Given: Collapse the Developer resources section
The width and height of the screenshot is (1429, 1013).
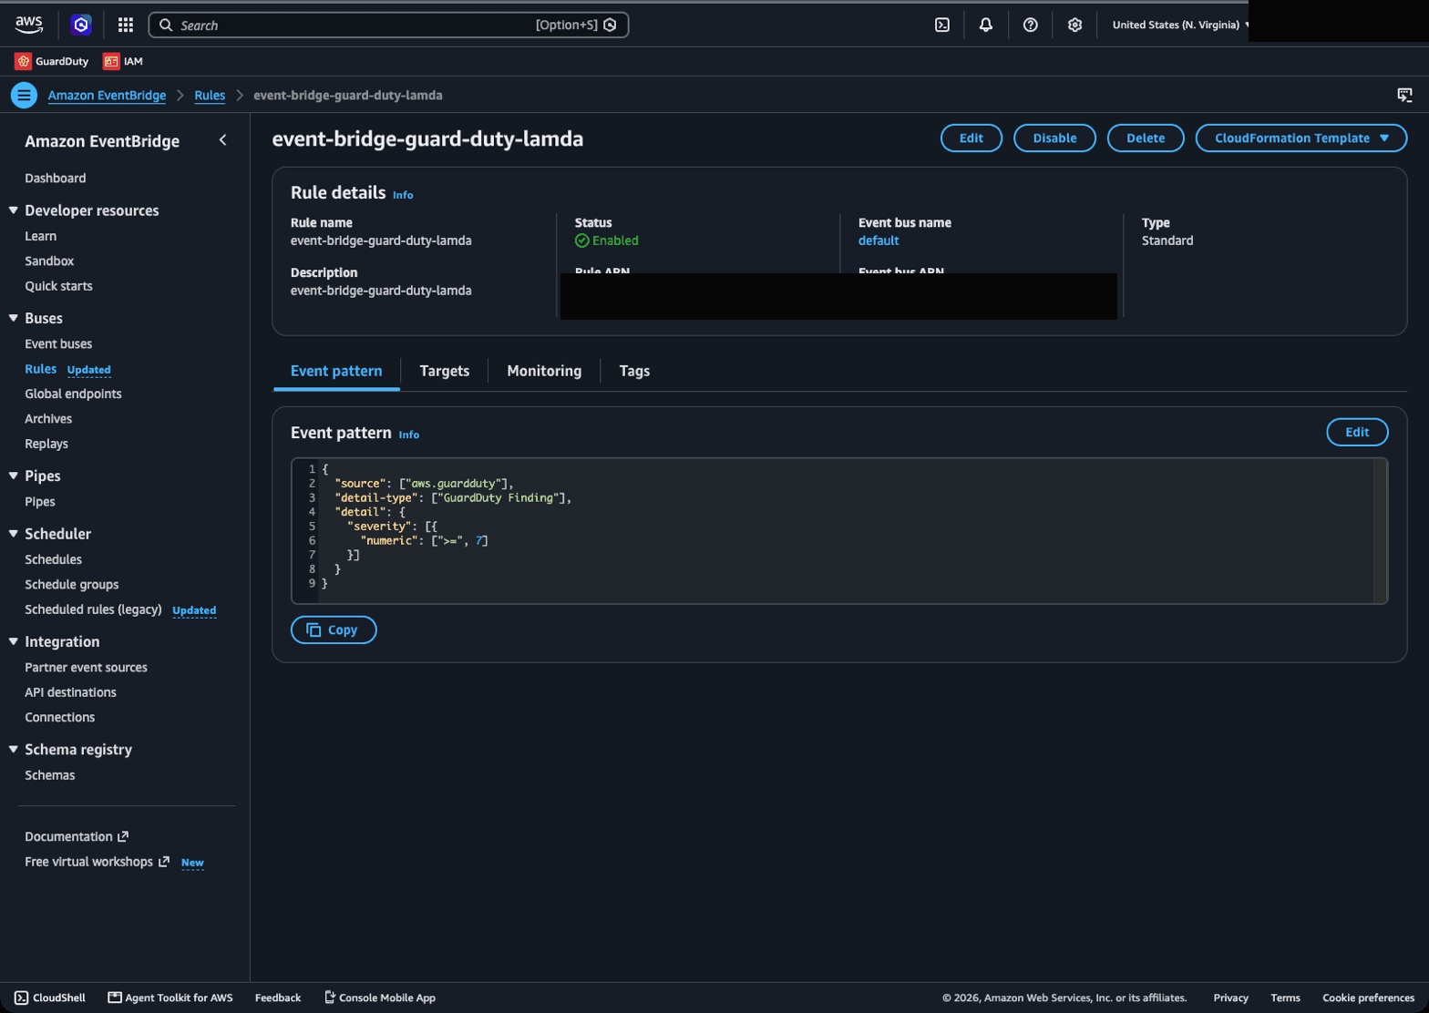Looking at the screenshot, I should coord(14,210).
